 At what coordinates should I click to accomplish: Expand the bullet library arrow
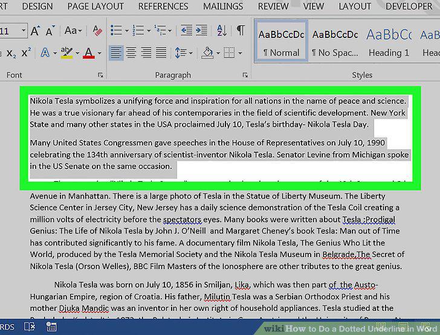126,30
